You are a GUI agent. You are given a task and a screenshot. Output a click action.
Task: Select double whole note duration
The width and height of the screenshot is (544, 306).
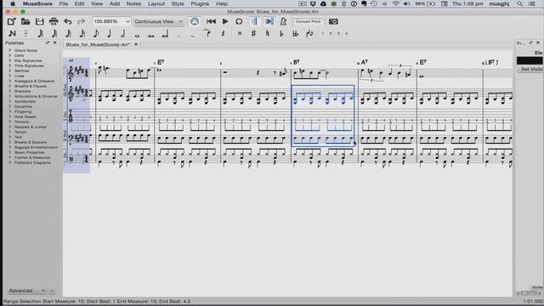pos(151,35)
